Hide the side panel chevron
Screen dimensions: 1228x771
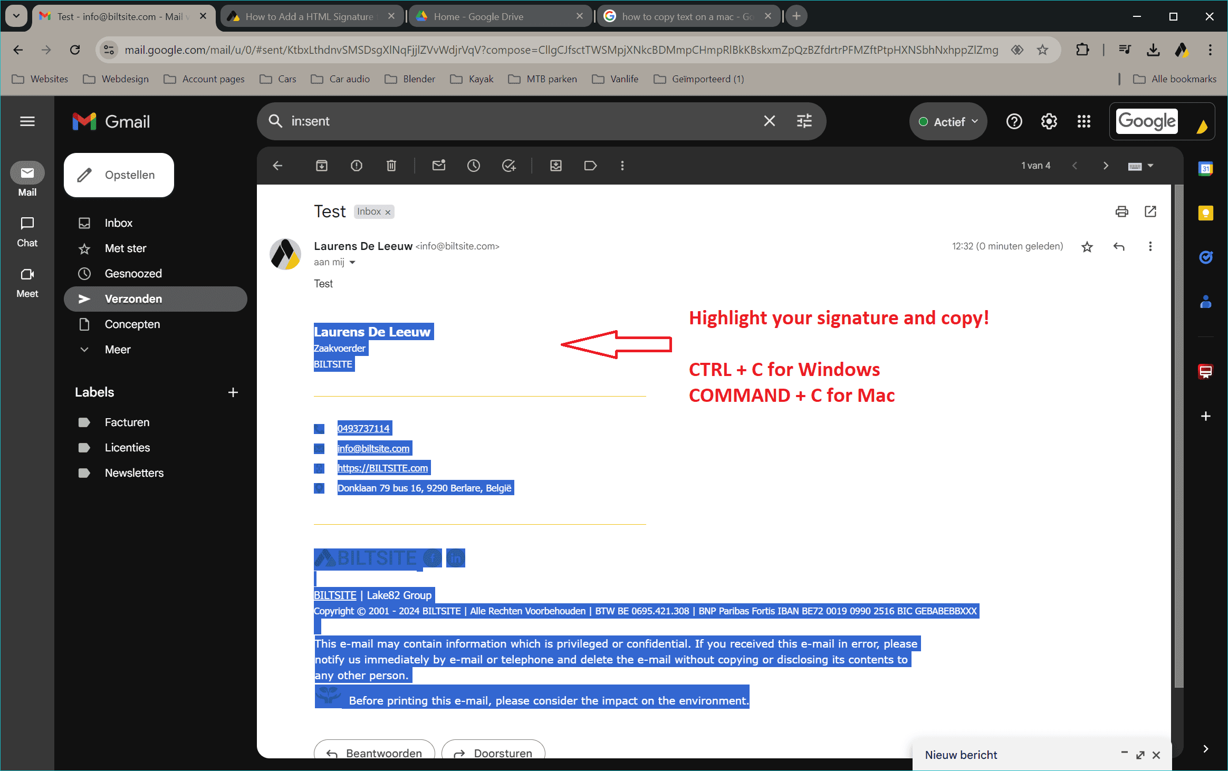[x=1206, y=749]
